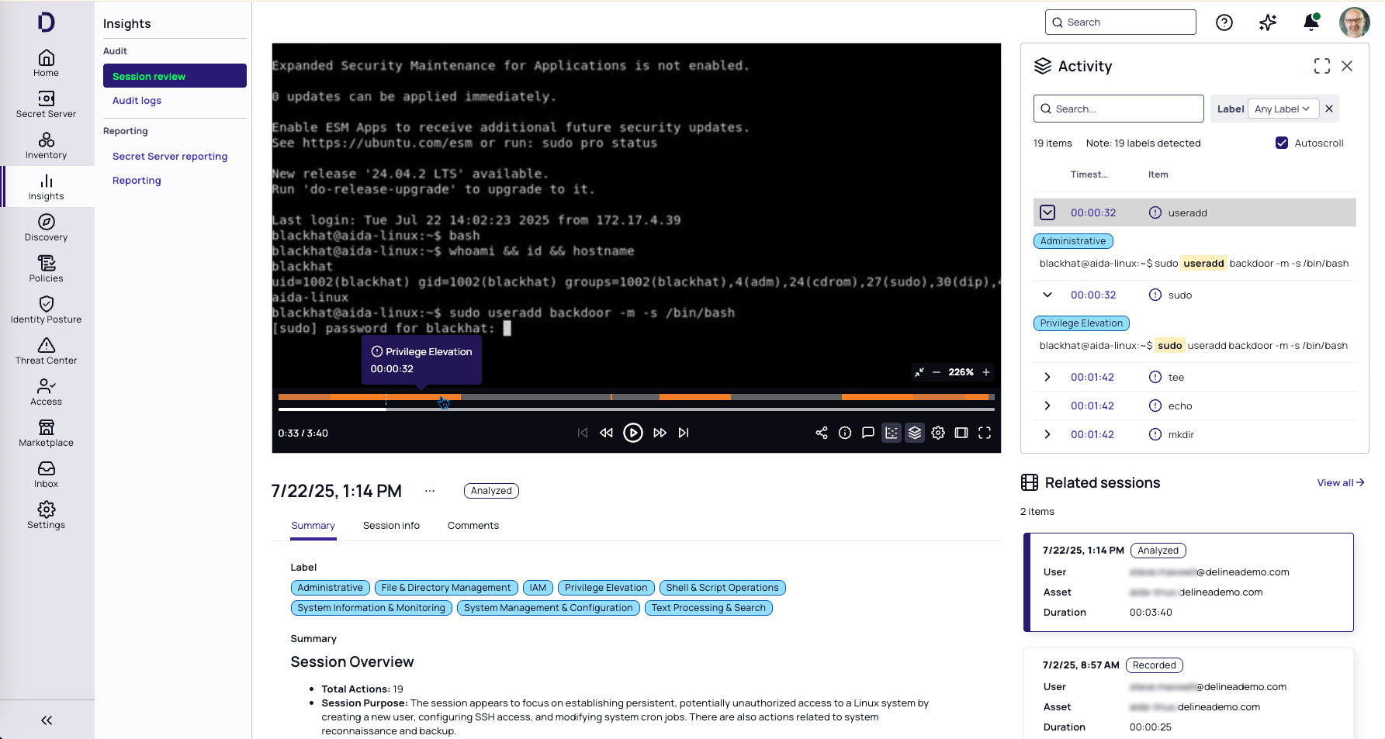Screen dimensions: 1385x739
Task: Switch to the Session info tab
Action: tap(391, 525)
